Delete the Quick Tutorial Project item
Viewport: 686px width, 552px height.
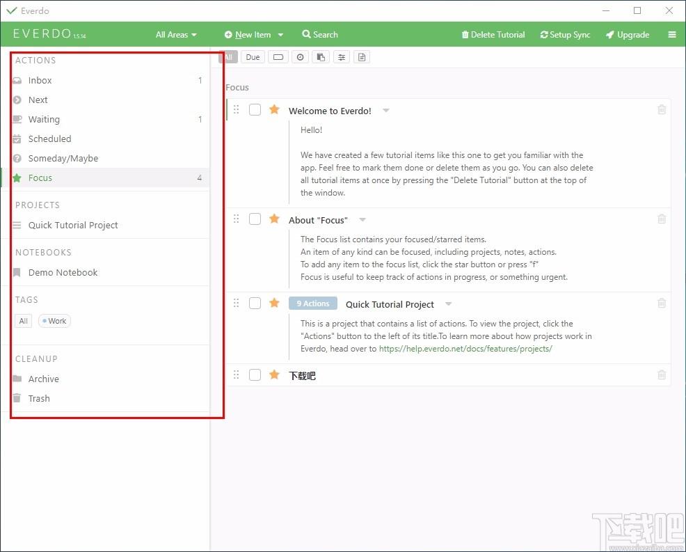click(x=662, y=303)
